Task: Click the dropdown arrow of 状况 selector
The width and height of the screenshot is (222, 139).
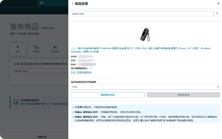Action: [x=218, y=87]
